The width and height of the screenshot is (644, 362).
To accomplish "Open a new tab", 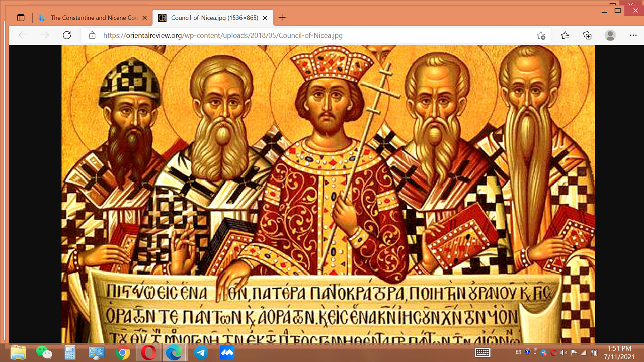I will point(282,18).
